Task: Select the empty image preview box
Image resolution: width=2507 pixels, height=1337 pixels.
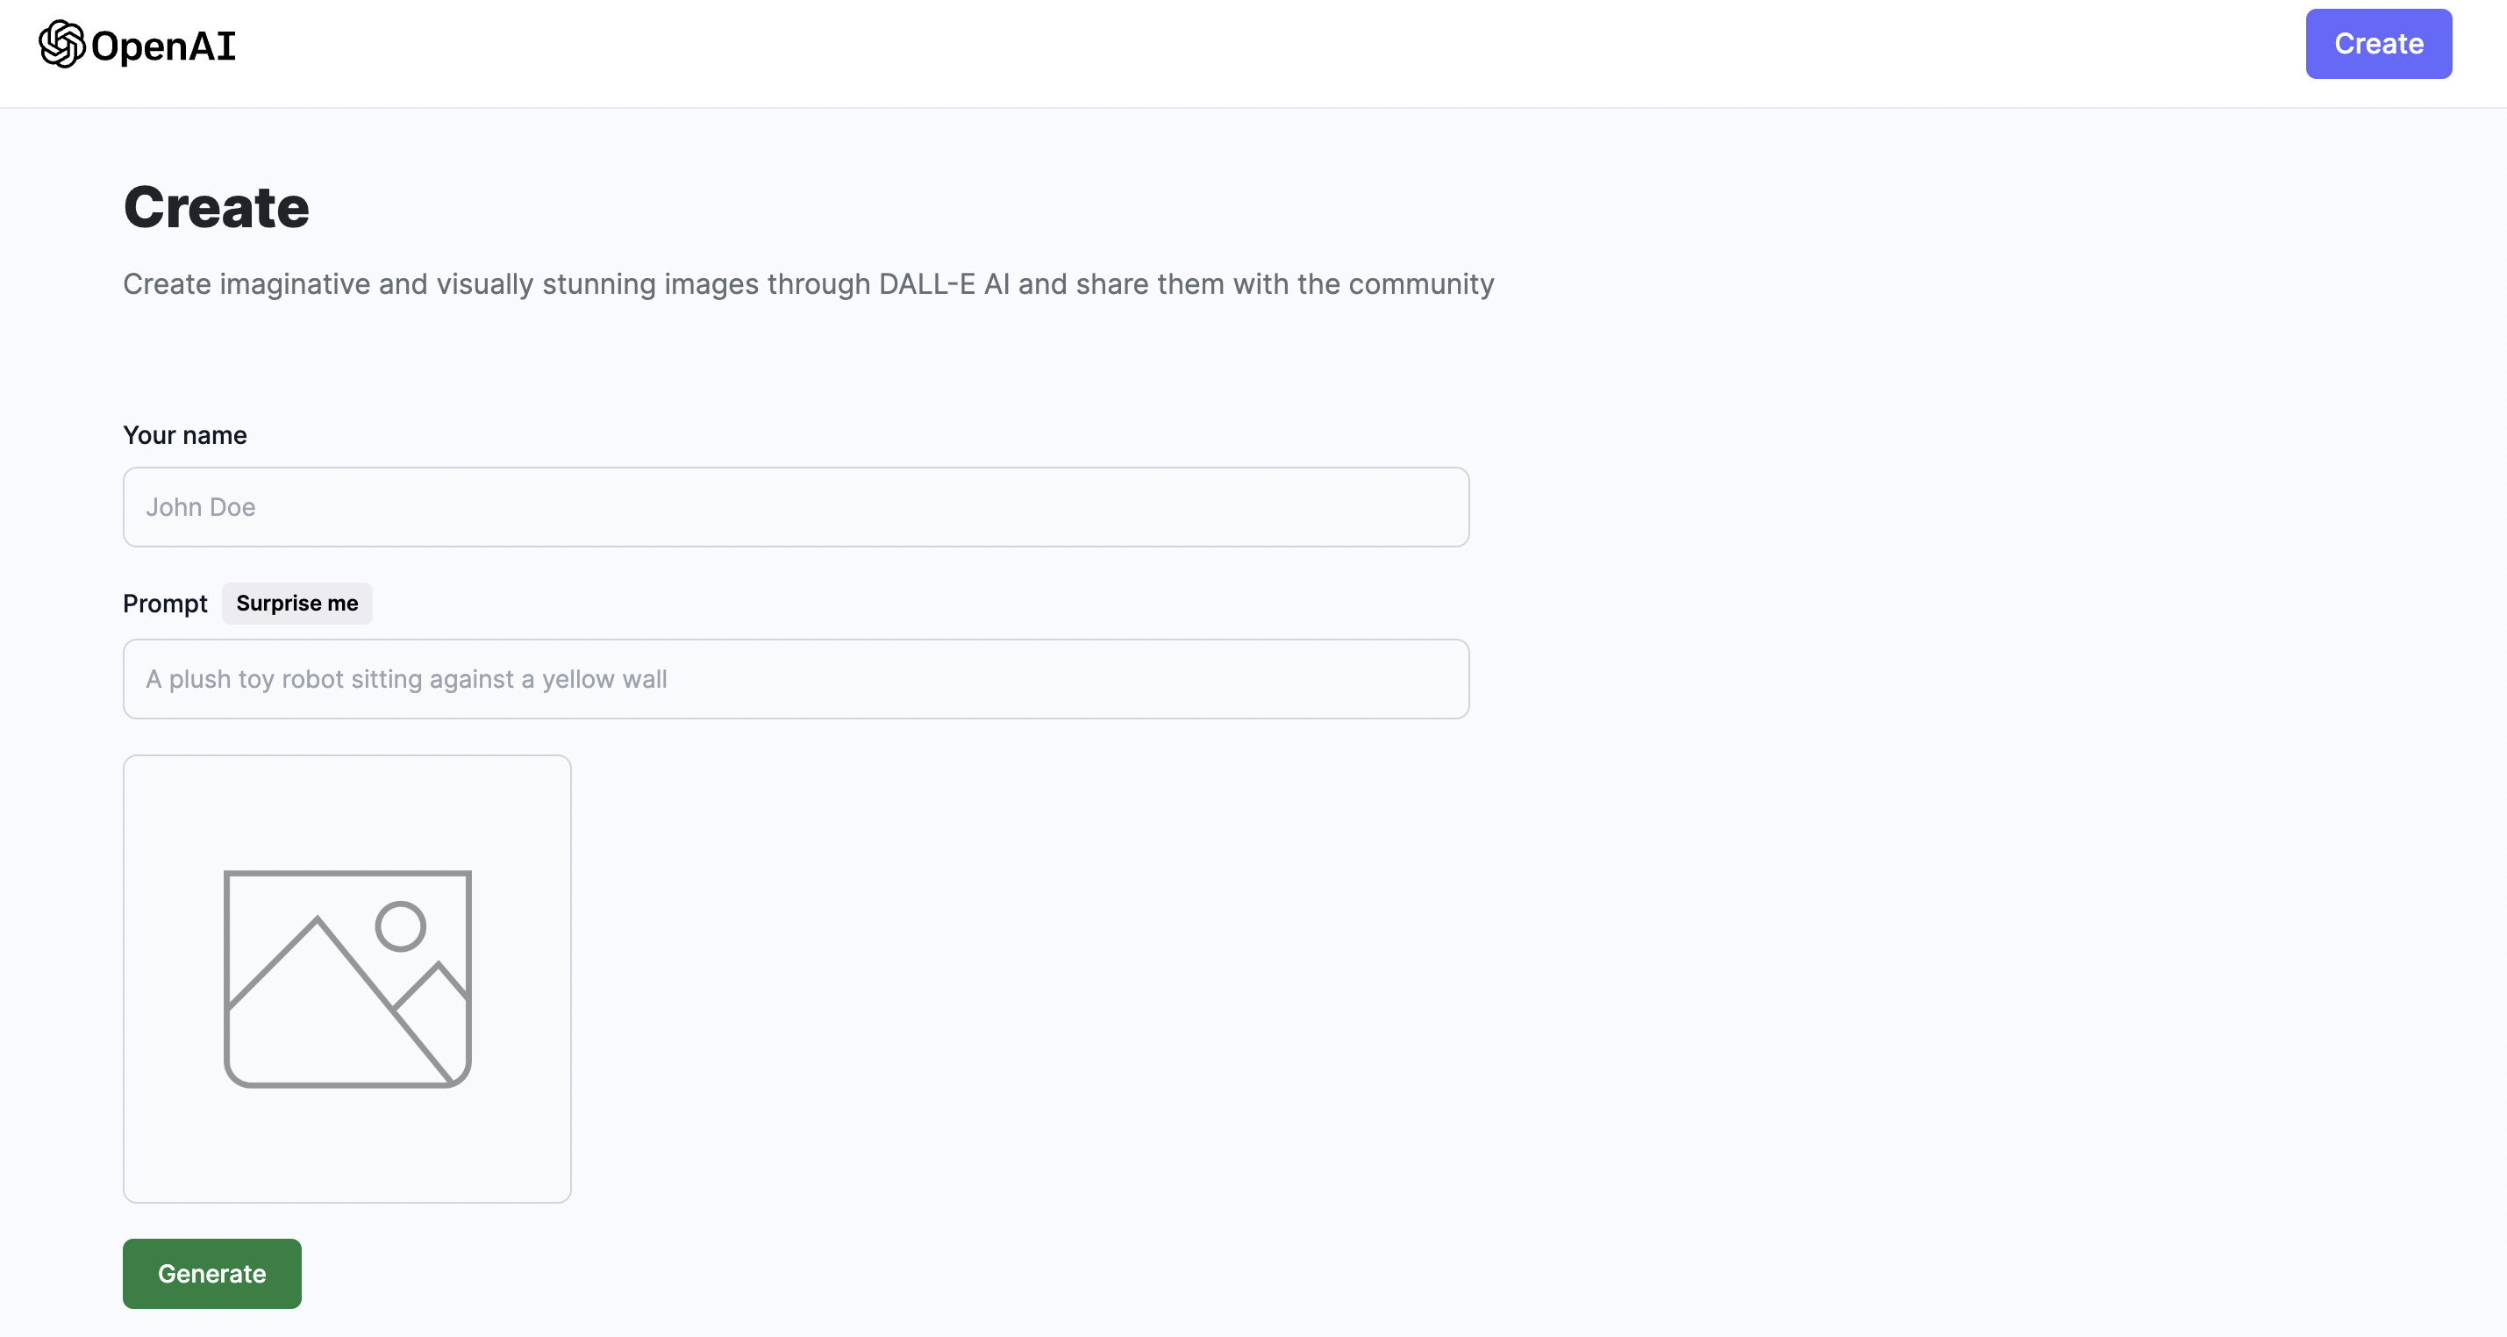Action: pos(347,978)
